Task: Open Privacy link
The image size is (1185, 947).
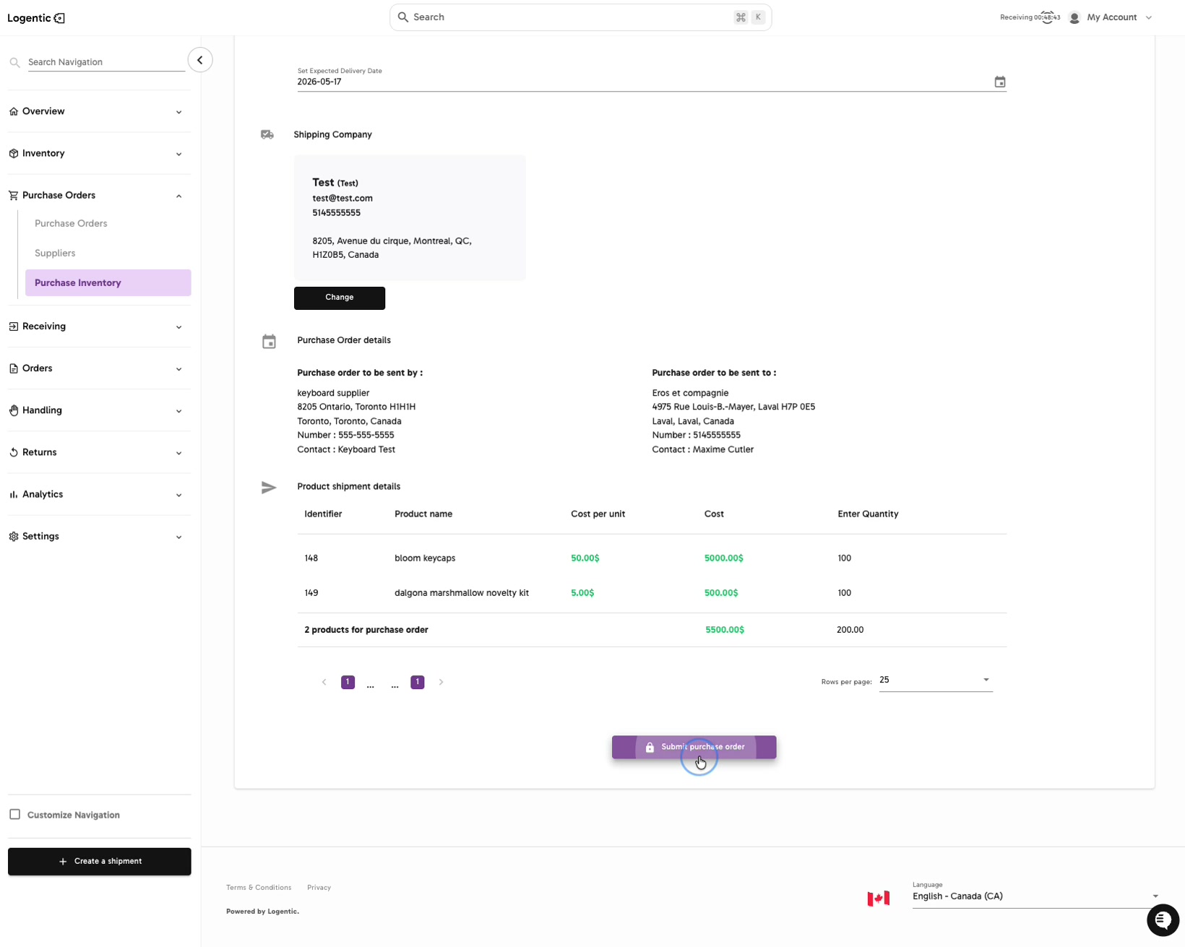Action: 319,888
